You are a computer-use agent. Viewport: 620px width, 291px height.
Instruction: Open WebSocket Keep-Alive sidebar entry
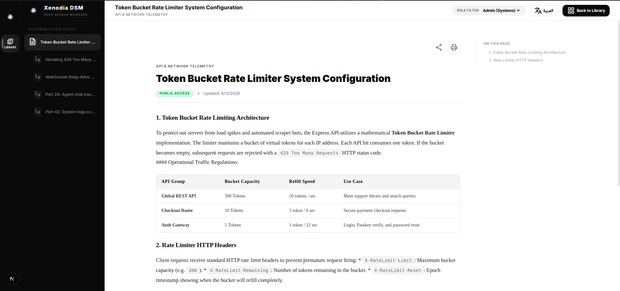(x=65, y=77)
